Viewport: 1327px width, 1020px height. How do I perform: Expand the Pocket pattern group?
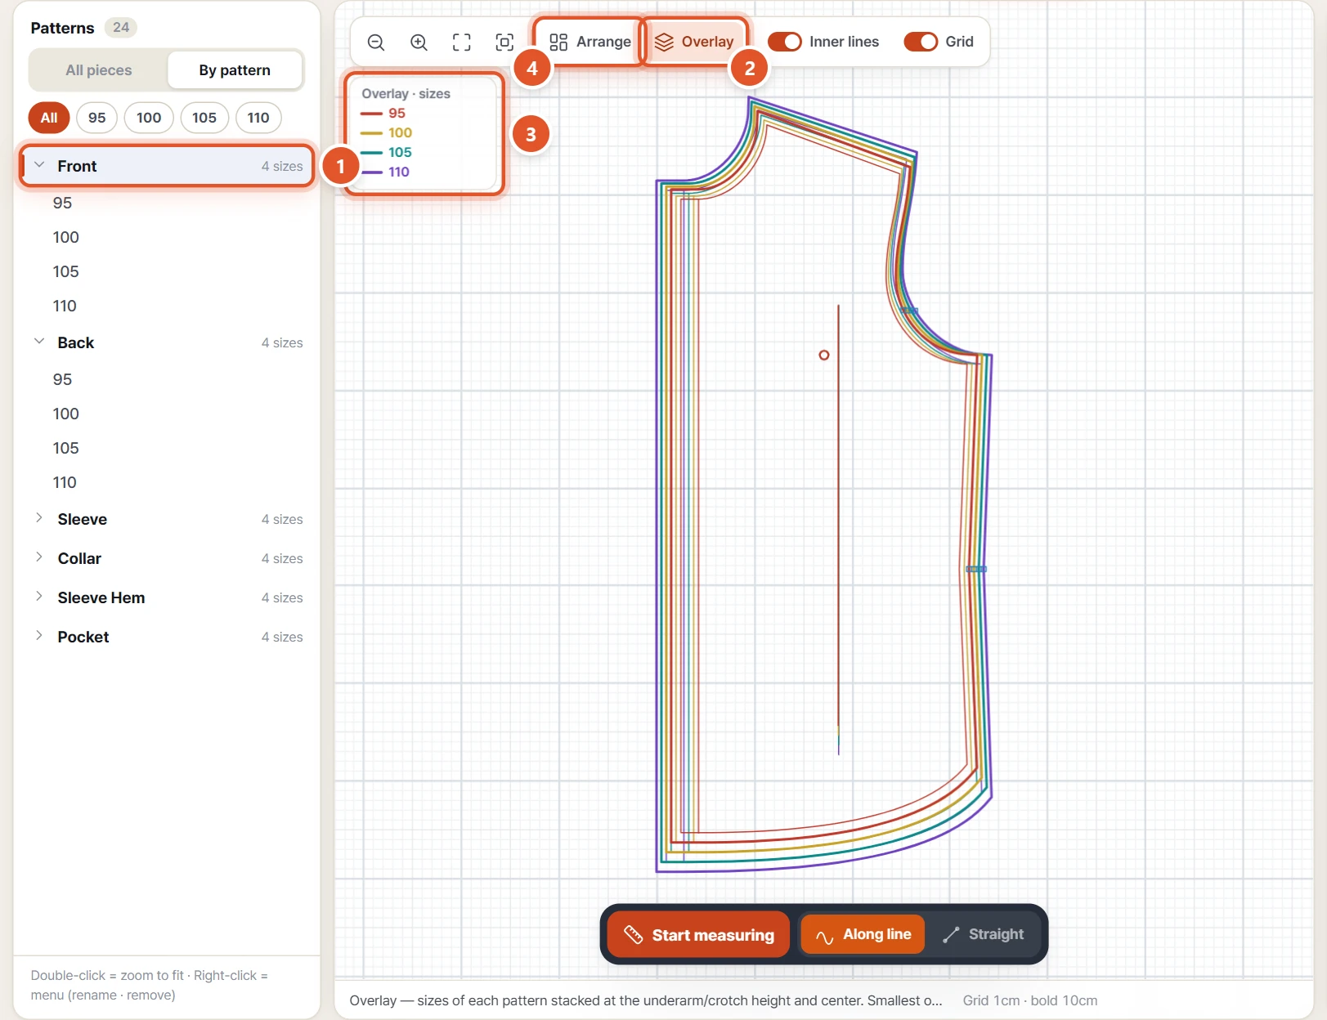click(x=39, y=636)
